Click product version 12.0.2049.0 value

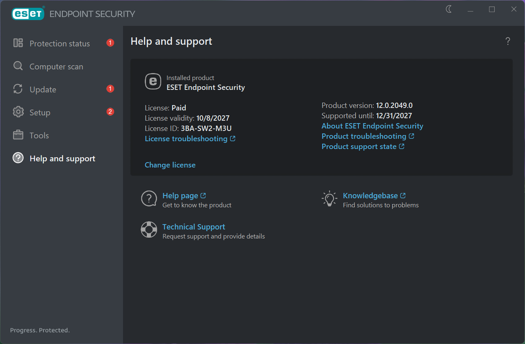[394, 105]
